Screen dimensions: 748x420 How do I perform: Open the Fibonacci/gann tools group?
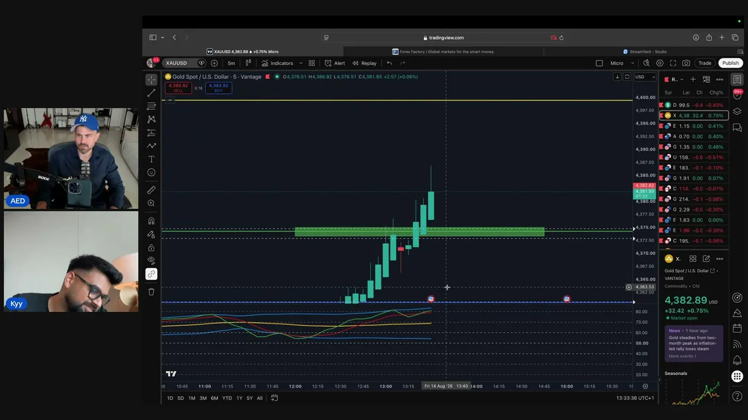point(151,106)
